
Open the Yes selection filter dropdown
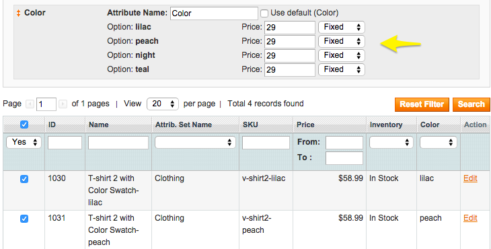24,142
